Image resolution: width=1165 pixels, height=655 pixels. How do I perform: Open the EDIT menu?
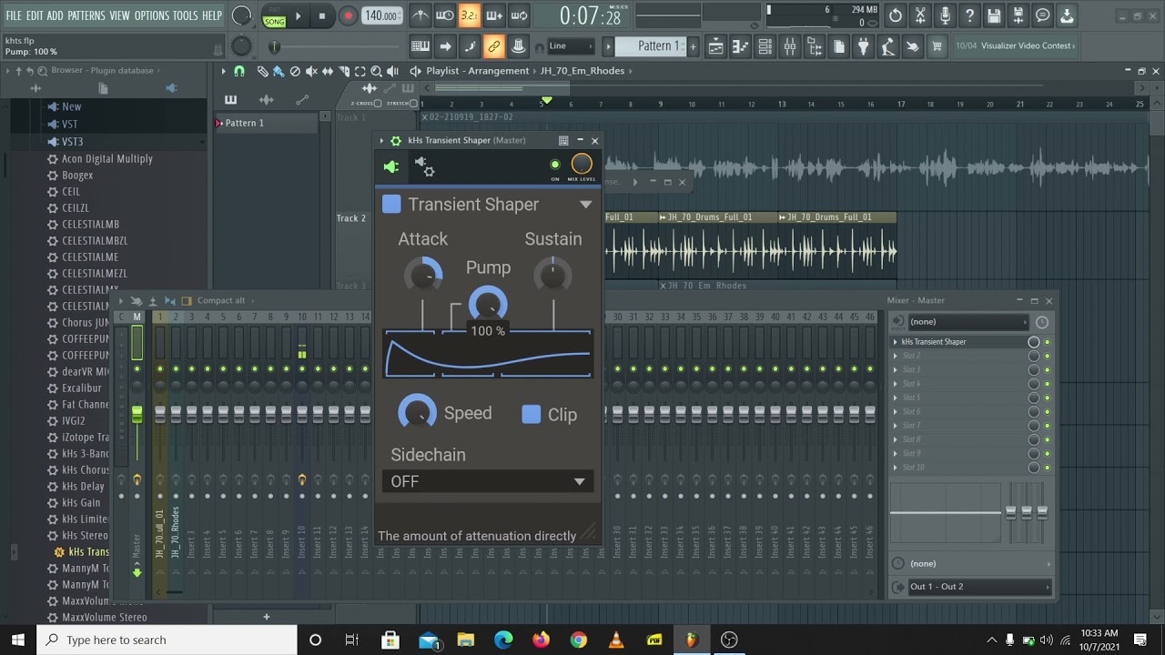35,15
